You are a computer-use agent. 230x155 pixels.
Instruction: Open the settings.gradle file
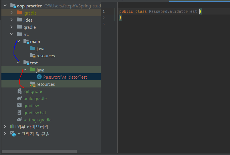(x=37, y=120)
